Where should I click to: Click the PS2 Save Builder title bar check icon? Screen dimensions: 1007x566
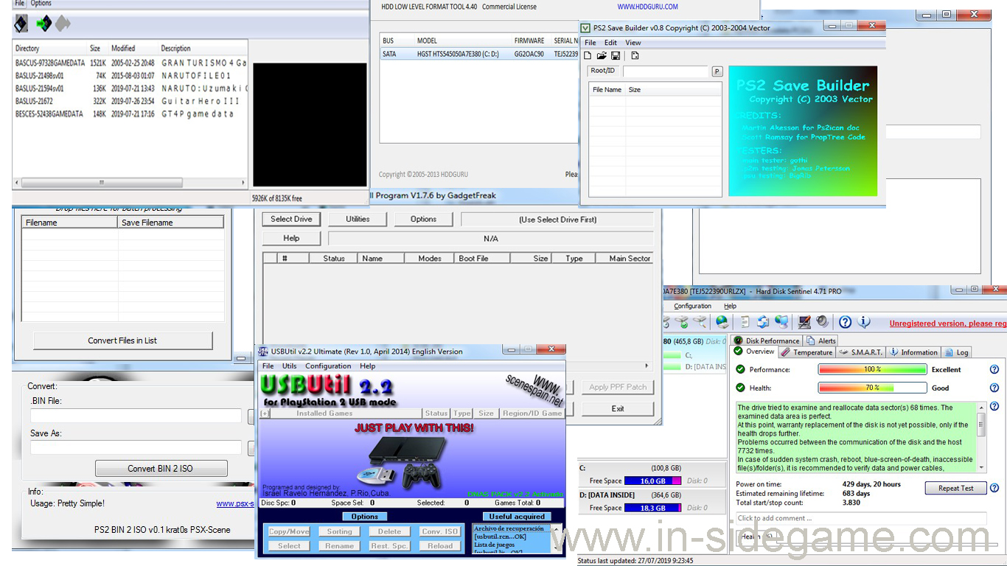pyautogui.click(x=586, y=28)
